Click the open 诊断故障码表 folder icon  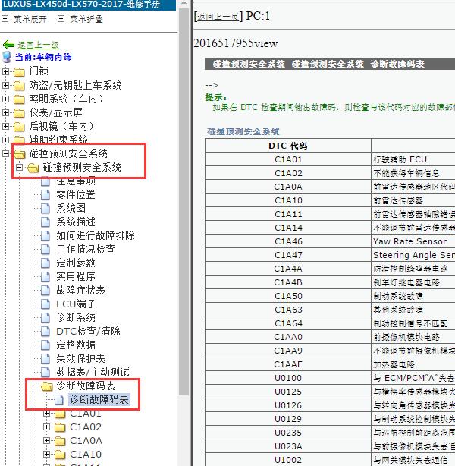click(x=46, y=386)
